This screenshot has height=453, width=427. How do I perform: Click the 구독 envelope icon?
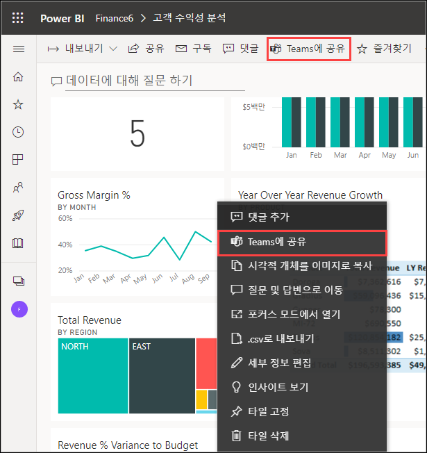[x=181, y=49]
